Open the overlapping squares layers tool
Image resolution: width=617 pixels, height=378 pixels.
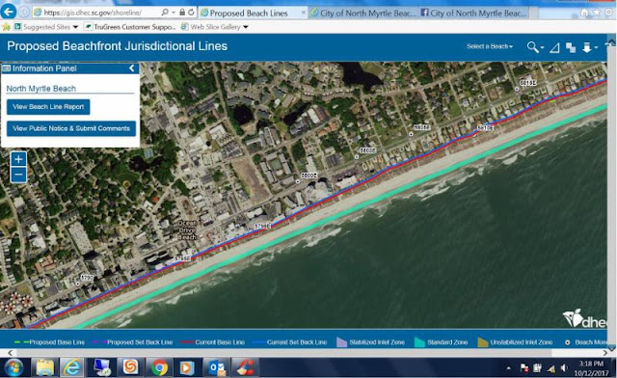coord(571,48)
